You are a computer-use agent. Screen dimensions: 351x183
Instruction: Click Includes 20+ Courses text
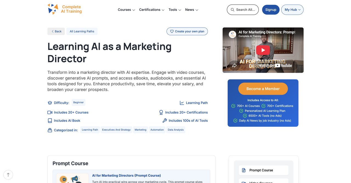pos(71,113)
